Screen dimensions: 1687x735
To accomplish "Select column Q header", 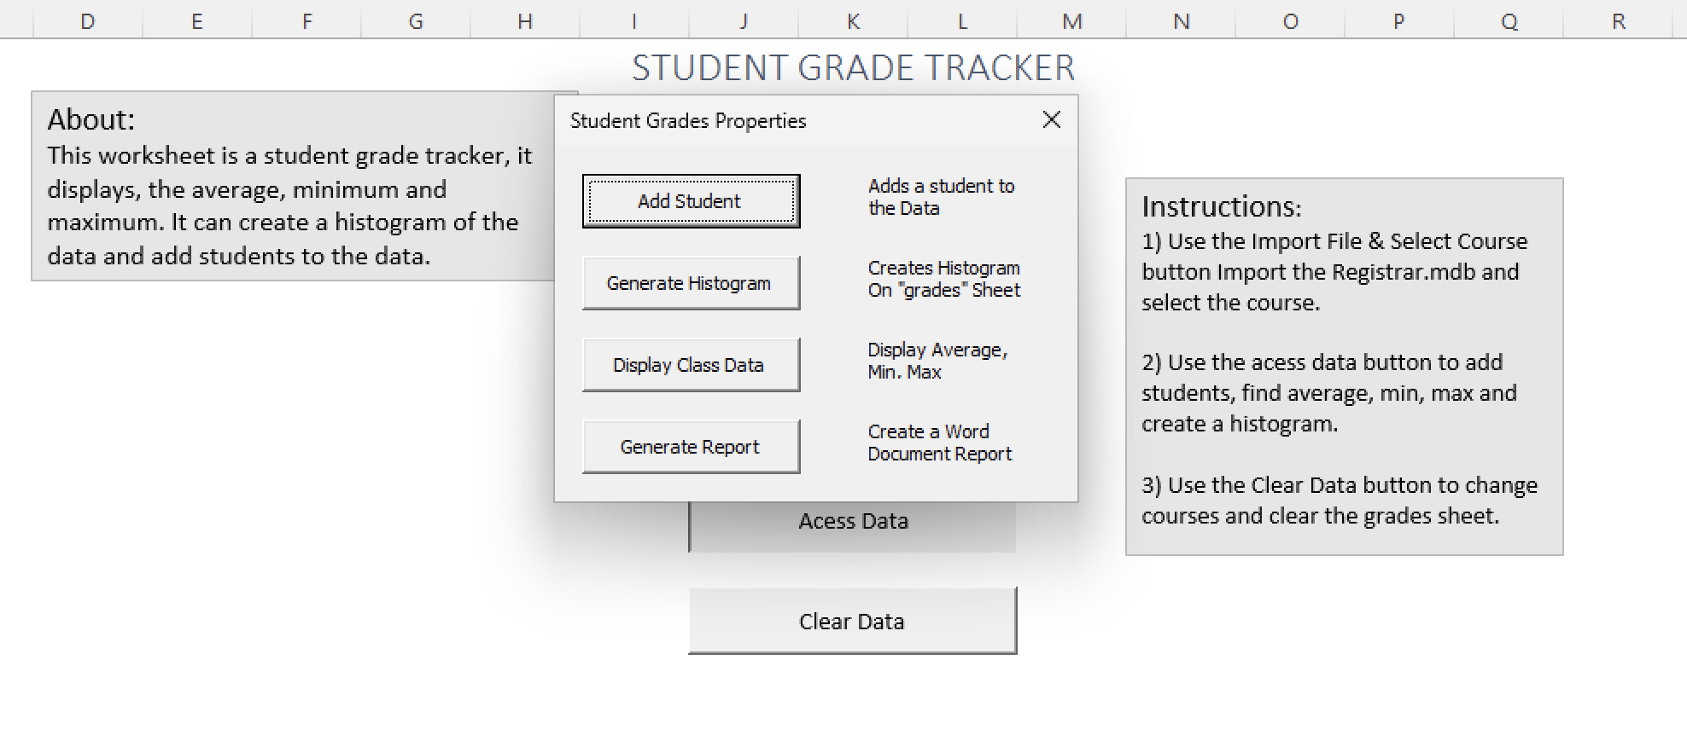I will tap(1509, 21).
